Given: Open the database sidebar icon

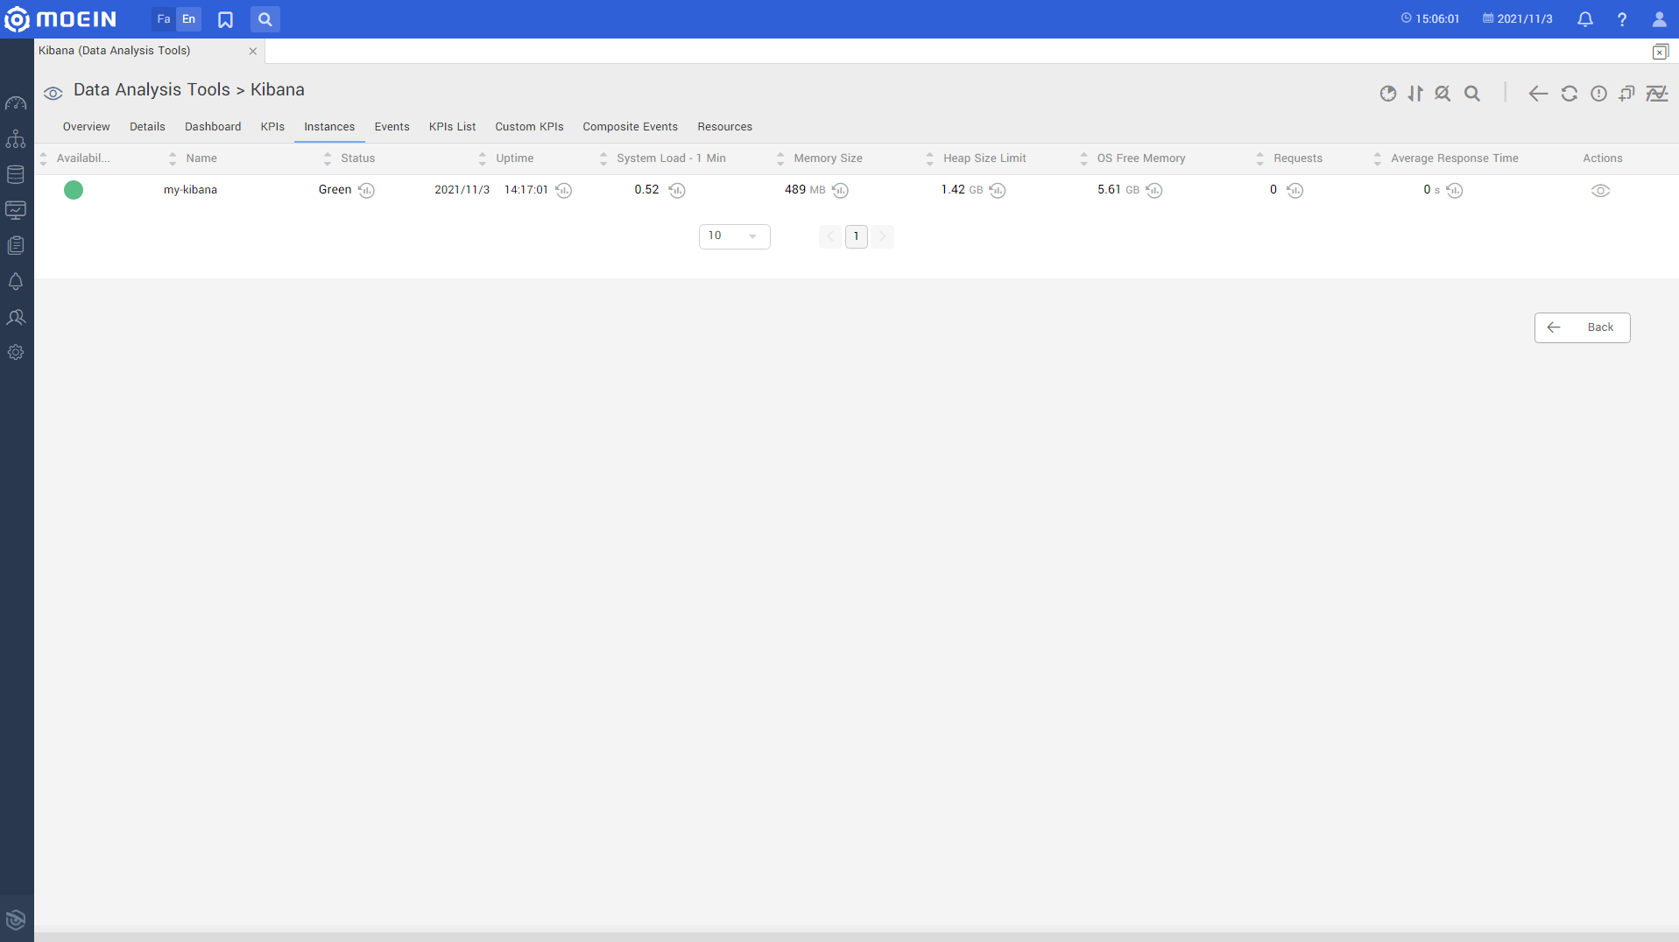Looking at the screenshot, I should pos(16,174).
